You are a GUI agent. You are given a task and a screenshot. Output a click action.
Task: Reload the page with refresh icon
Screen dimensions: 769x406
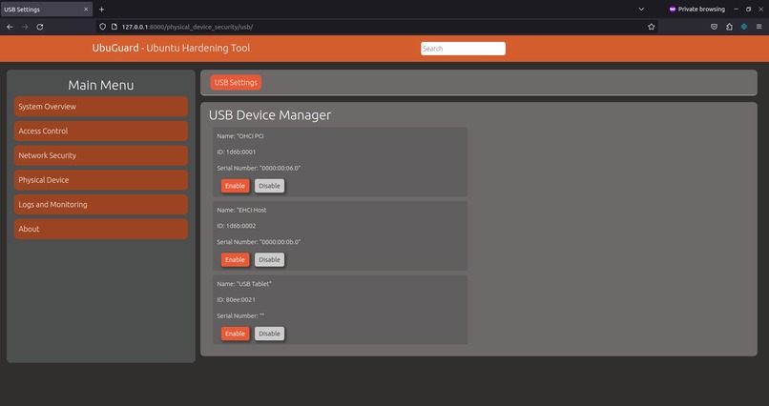click(40, 27)
